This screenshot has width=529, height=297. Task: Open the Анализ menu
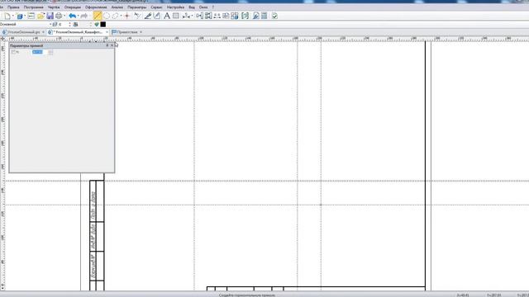(117, 7)
